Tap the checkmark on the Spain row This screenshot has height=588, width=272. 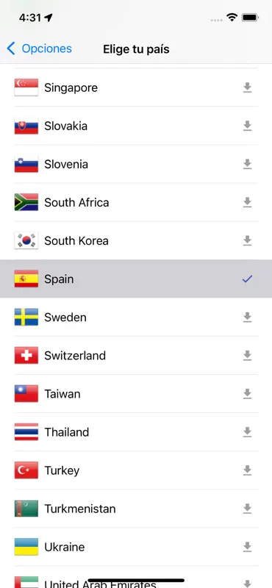click(247, 279)
